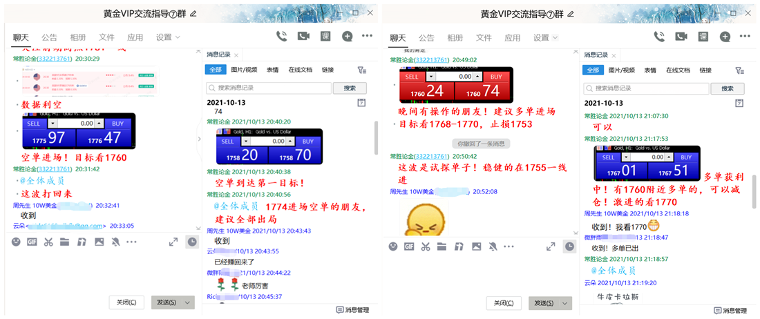The height and width of the screenshot is (319, 760).
Task: Click 332213761 link at 20:49:02 message
Action: tap(432, 59)
